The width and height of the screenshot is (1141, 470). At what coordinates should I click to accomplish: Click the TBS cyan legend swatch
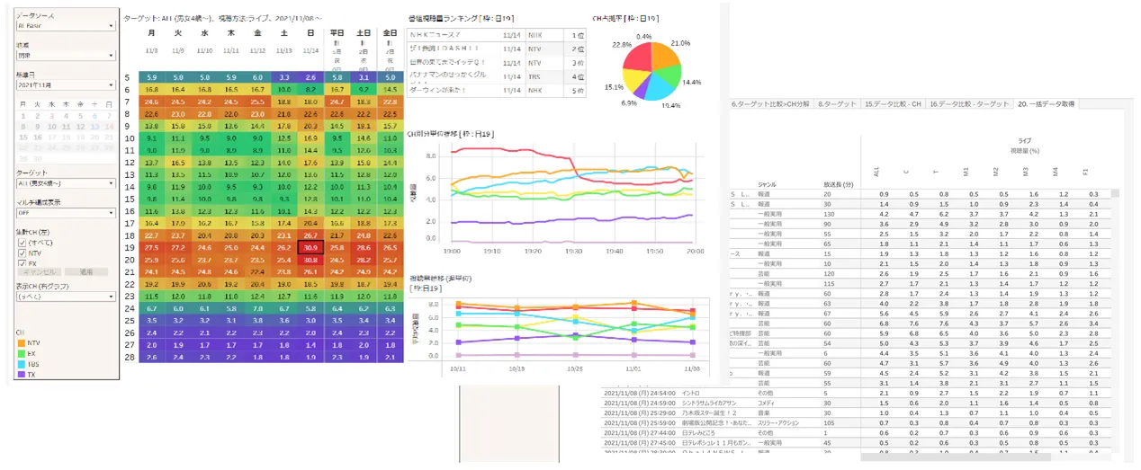(x=22, y=364)
